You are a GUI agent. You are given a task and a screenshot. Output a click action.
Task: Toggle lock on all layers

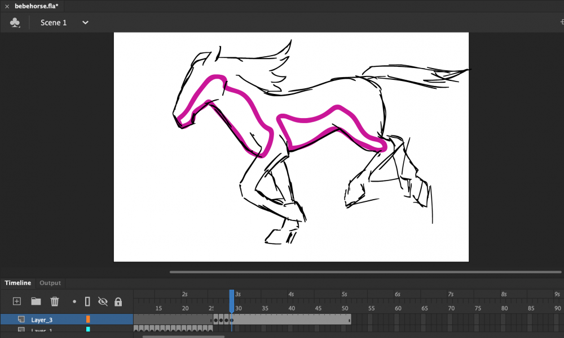tap(118, 302)
